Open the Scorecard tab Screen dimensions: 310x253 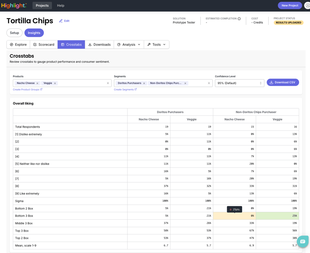click(x=44, y=45)
